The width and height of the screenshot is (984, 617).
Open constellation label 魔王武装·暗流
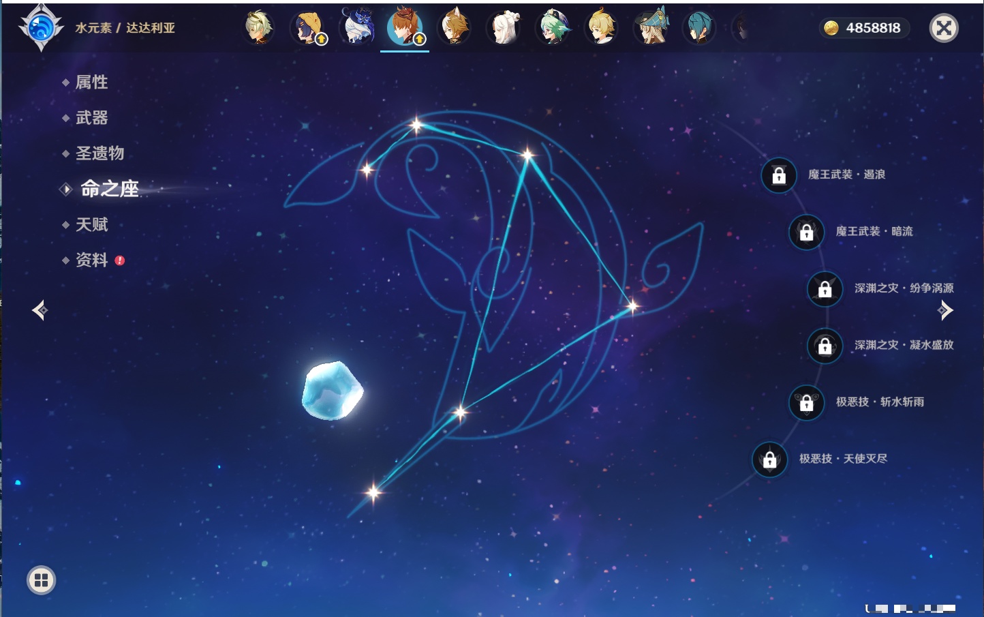click(x=874, y=231)
